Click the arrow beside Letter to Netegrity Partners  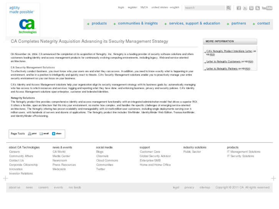[x=205, y=69]
